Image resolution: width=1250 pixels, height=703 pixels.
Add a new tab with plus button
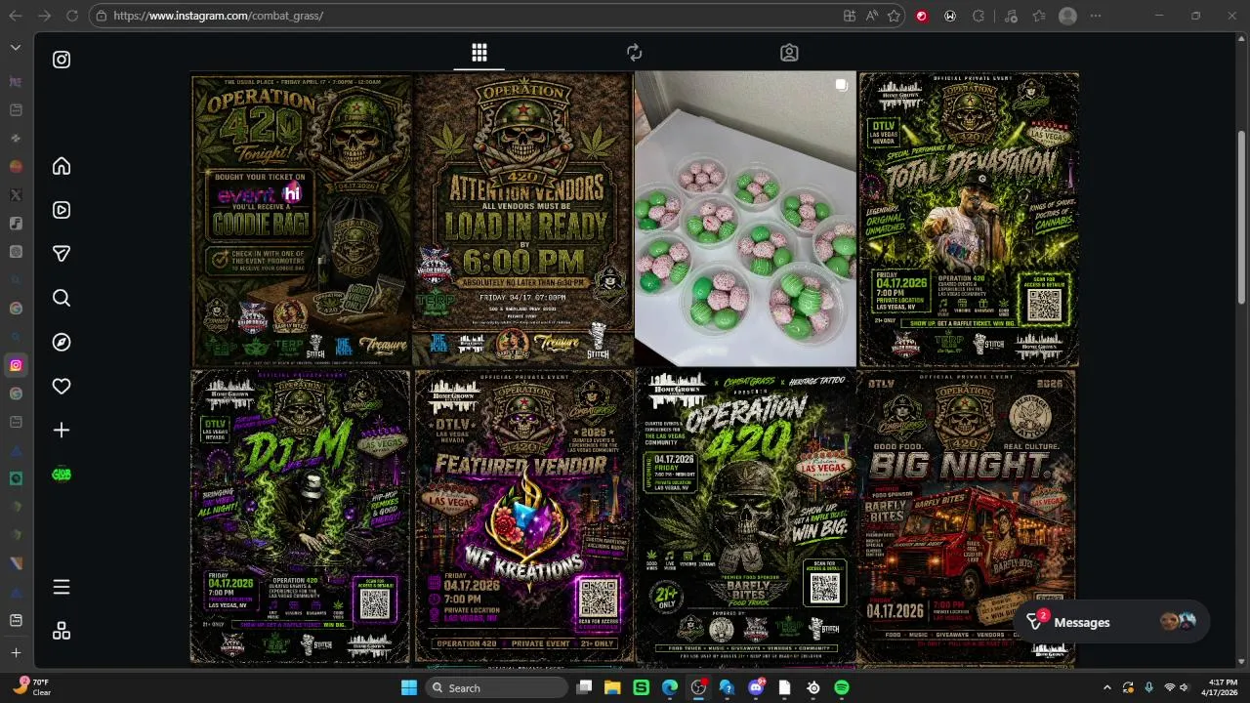[16, 652]
